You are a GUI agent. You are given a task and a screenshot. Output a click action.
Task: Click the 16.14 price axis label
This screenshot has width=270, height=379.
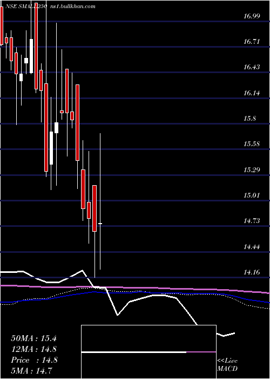pyautogui.click(x=252, y=93)
